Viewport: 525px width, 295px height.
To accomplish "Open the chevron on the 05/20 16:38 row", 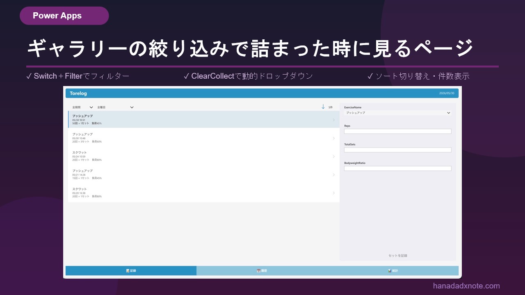I will [334, 193].
